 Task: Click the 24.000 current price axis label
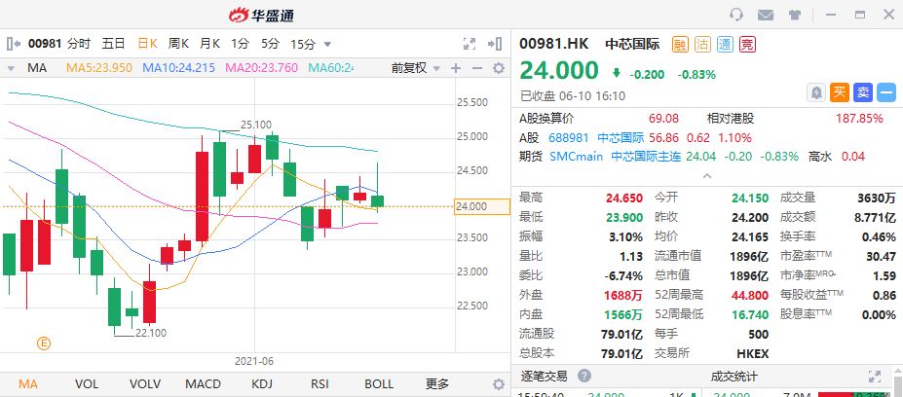(482, 206)
